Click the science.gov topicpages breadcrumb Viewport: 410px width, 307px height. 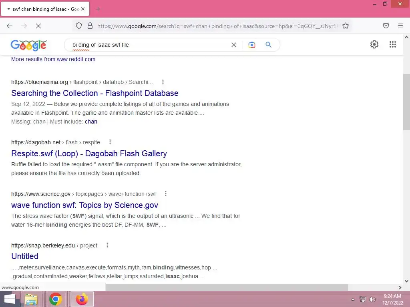83,194
